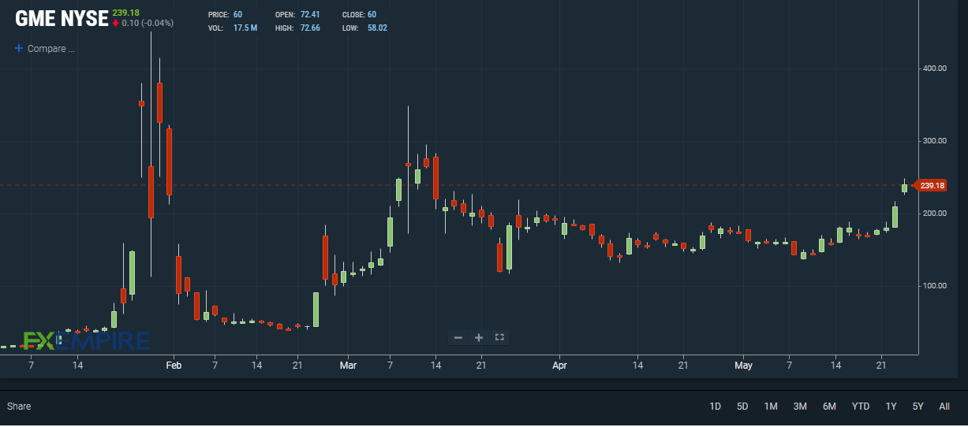The image size is (968, 427).
Task: Click the 400.00 price axis label
Action: [x=935, y=69]
